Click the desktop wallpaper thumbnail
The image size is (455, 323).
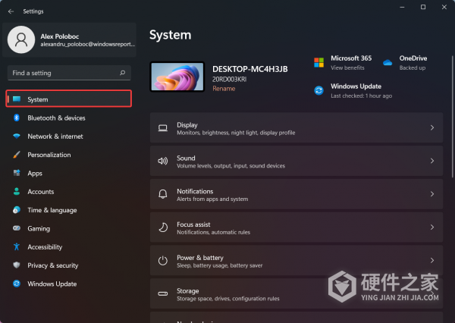(177, 77)
